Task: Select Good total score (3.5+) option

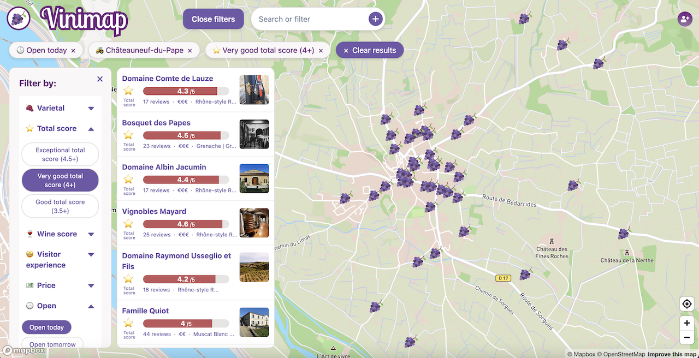Action: (60, 206)
